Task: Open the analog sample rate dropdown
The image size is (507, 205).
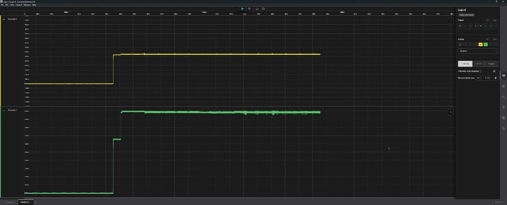Action: pos(478,51)
